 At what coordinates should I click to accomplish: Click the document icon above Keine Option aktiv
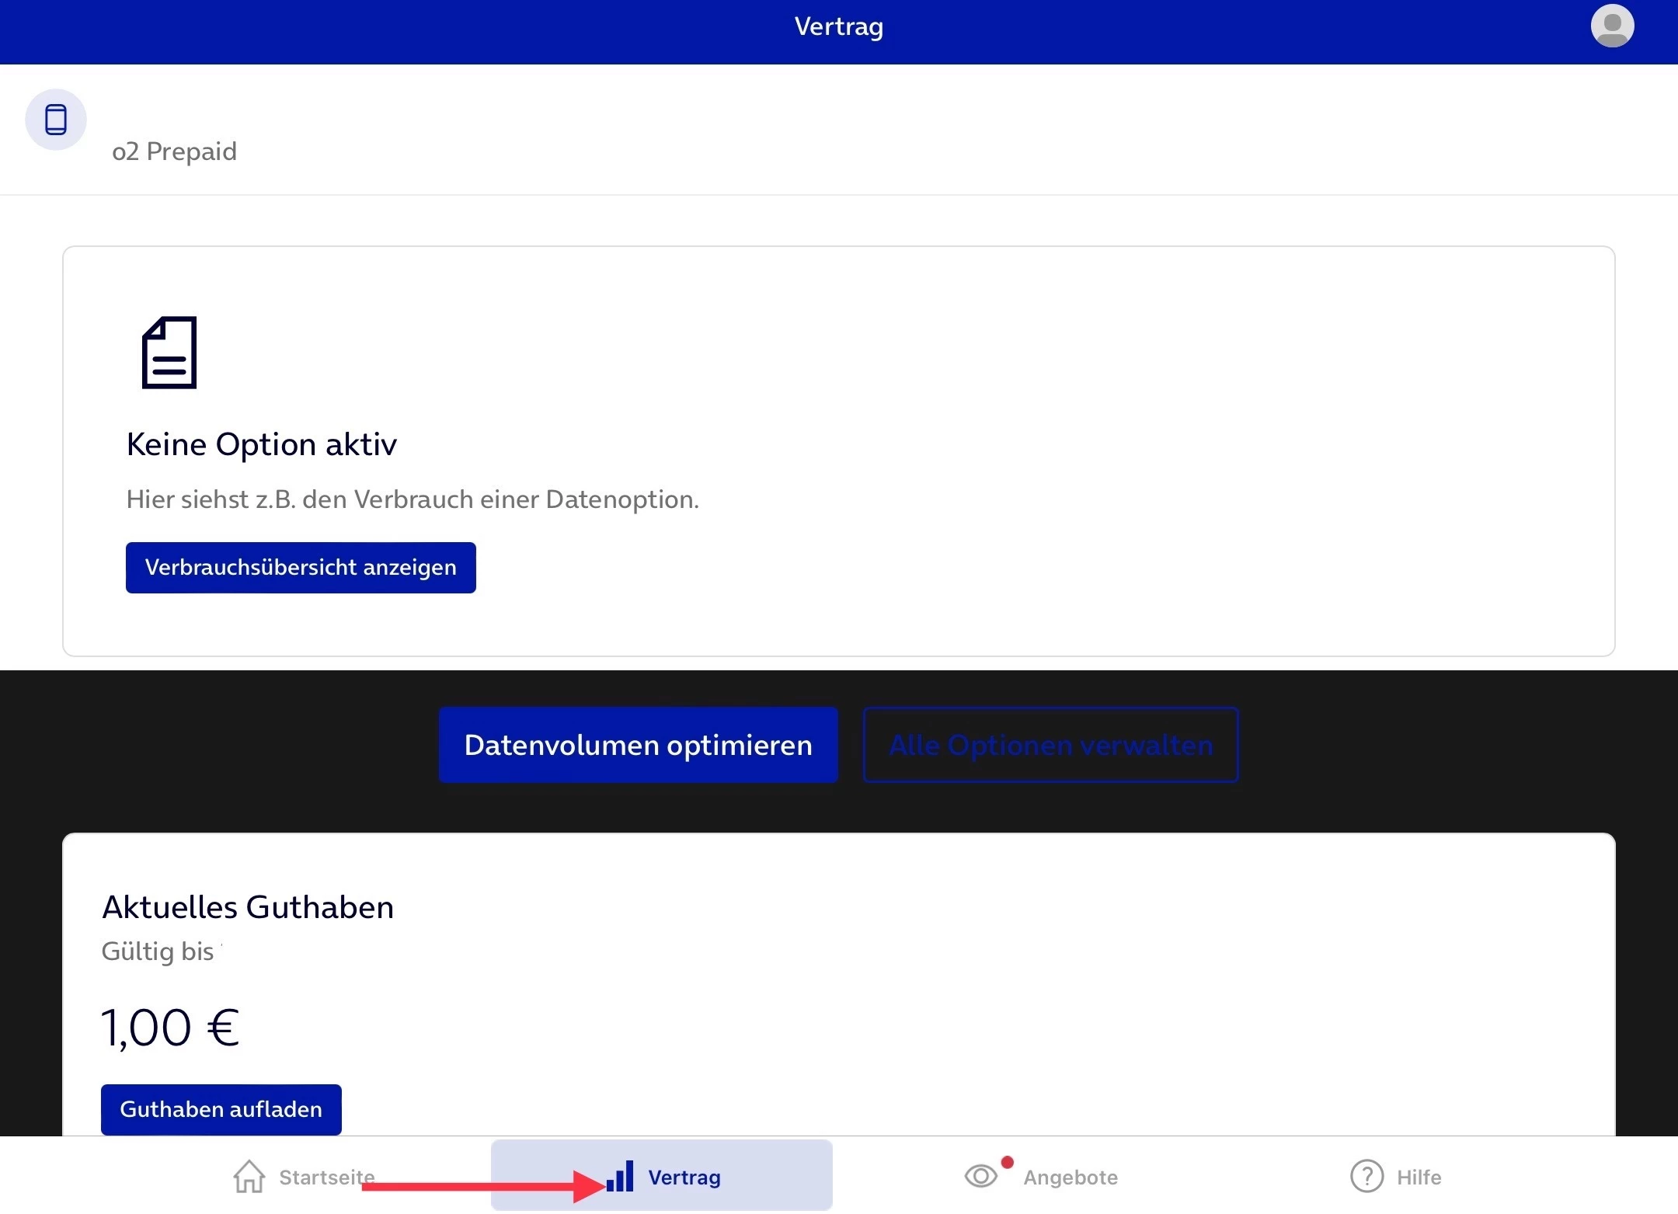[169, 353]
